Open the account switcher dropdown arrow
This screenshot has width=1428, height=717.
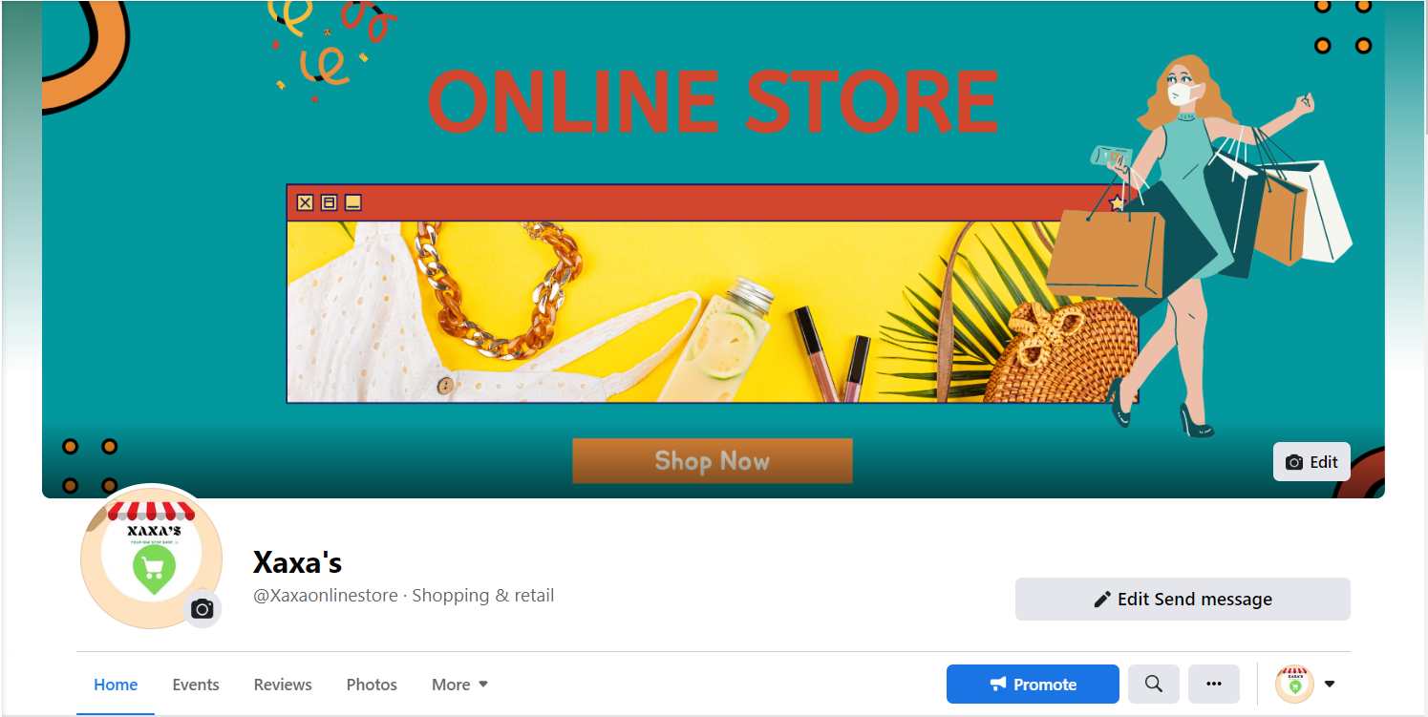point(1330,685)
